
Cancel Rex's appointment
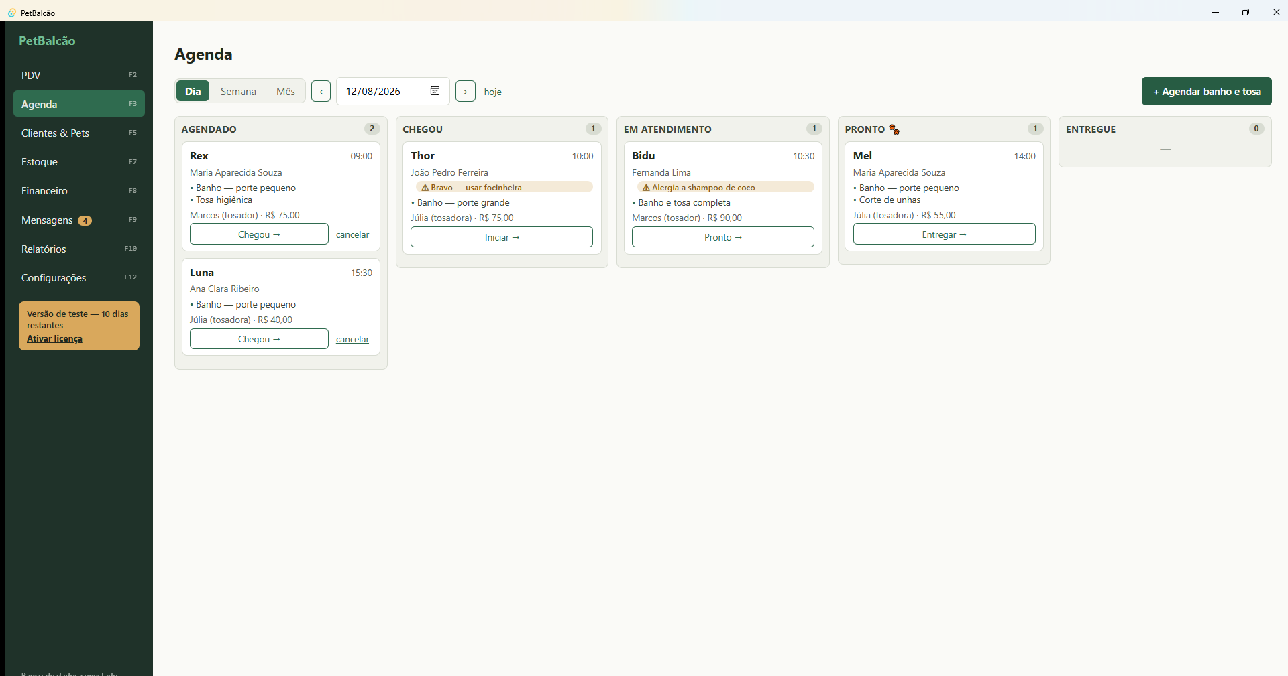[x=352, y=234]
